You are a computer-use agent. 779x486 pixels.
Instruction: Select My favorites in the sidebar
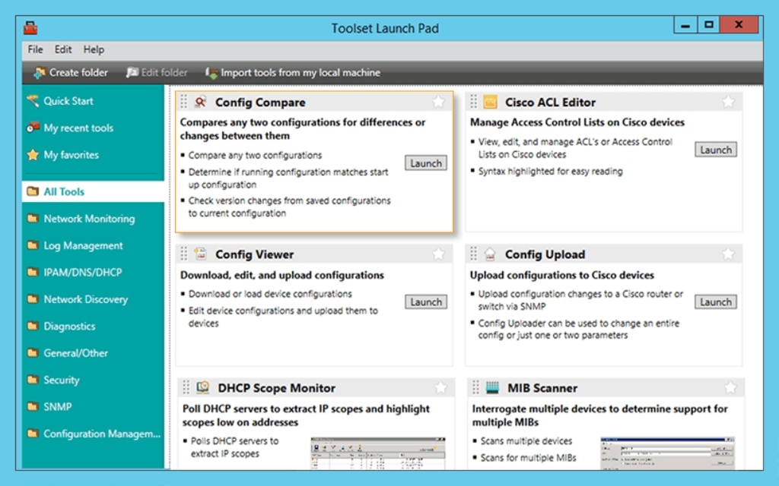coord(65,154)
